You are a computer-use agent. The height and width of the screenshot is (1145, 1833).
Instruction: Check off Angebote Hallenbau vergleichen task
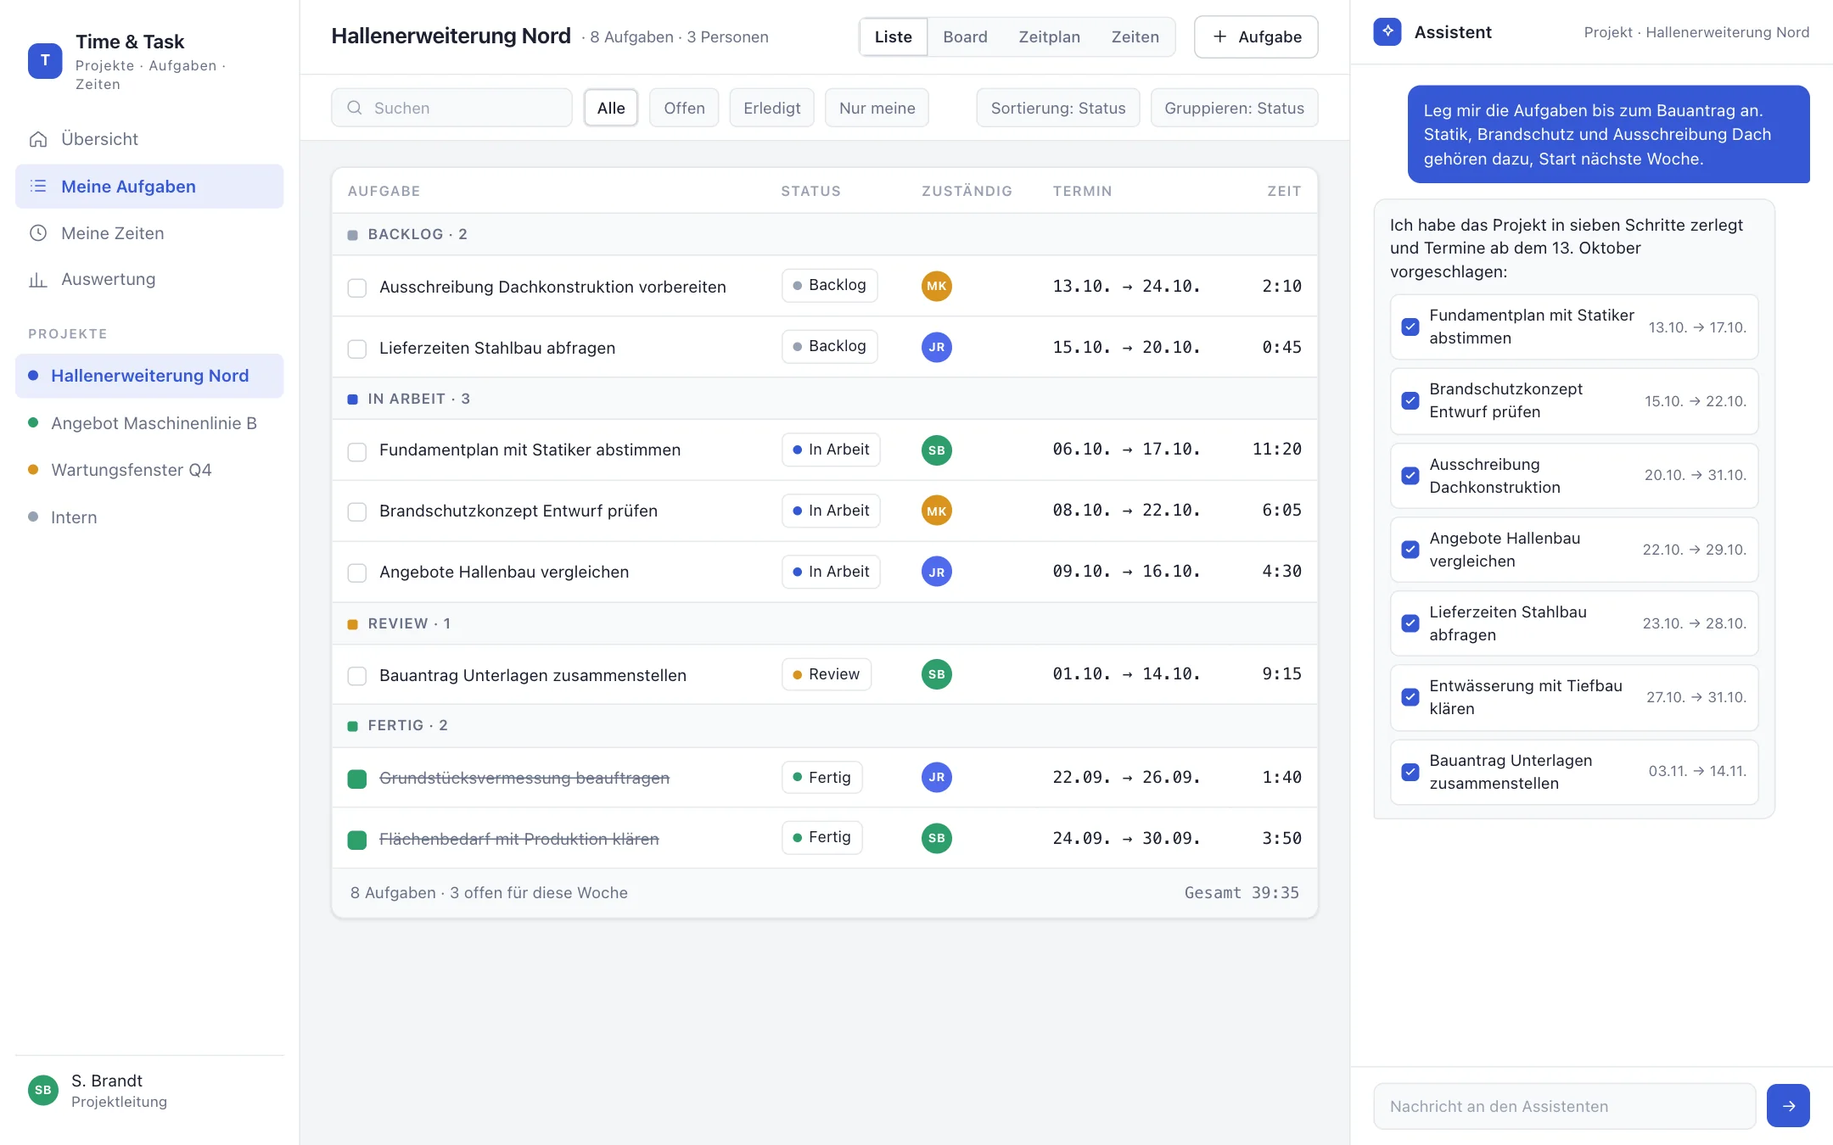(357, 573)
